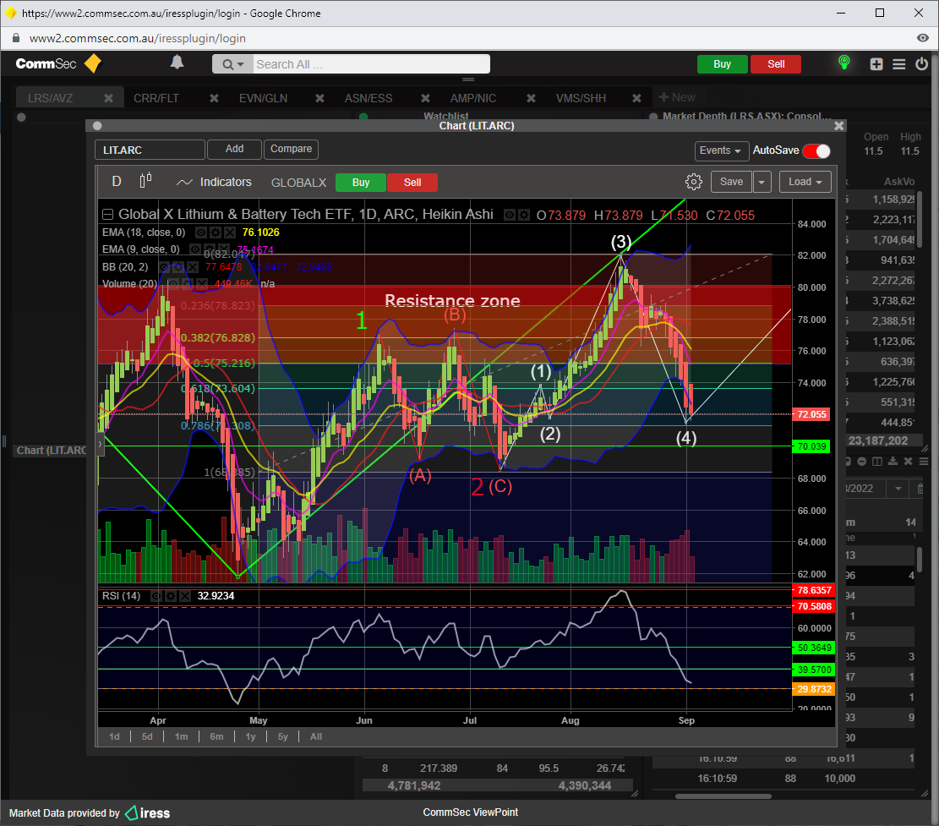Remove the EMA 18 indicator
This screenshot has height=826, width=939.
[x=229, y=232]
